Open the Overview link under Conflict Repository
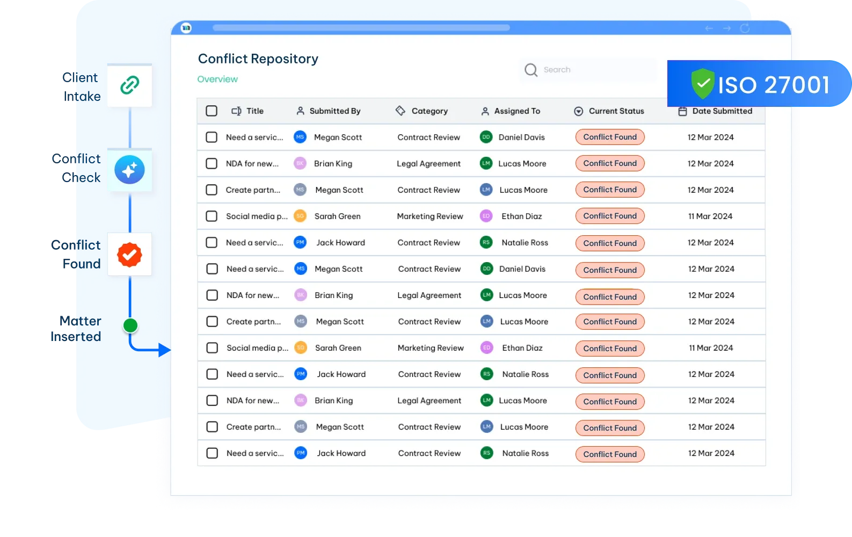This screenshot has width=852, height=537. click(x=217, y=79)
